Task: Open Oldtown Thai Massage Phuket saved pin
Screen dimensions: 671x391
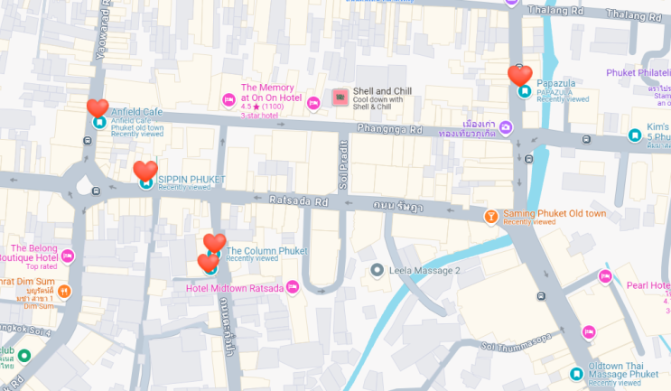Action: (576, 374)
